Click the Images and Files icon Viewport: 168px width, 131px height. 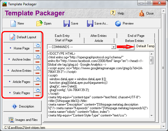pyautogui.click(x=11, y=120)
